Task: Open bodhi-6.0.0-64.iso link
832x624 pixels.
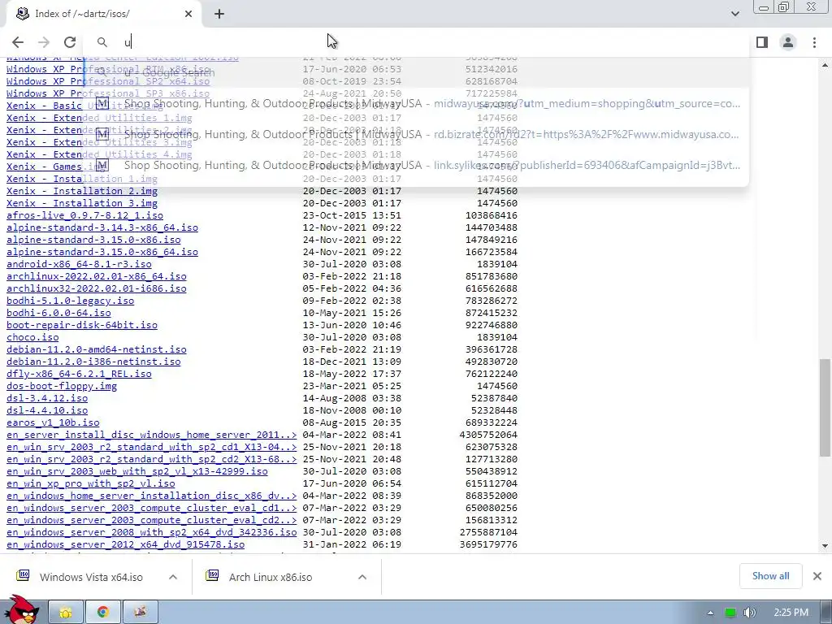Action: (58, 313)
